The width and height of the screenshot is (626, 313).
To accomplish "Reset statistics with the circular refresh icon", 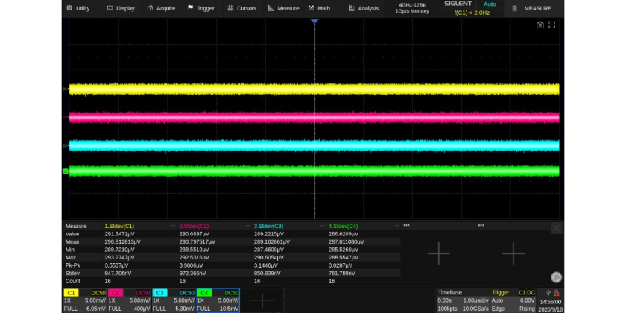I will pyautogui.click(x=556, y=277).
